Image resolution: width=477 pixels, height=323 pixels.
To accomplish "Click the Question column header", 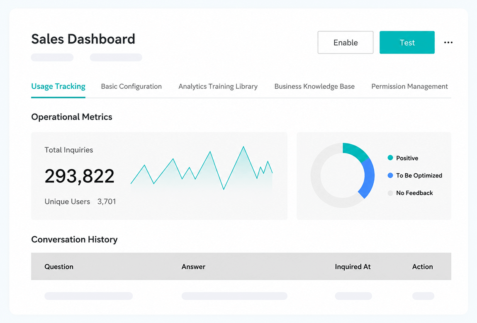I will pos(59,267).
